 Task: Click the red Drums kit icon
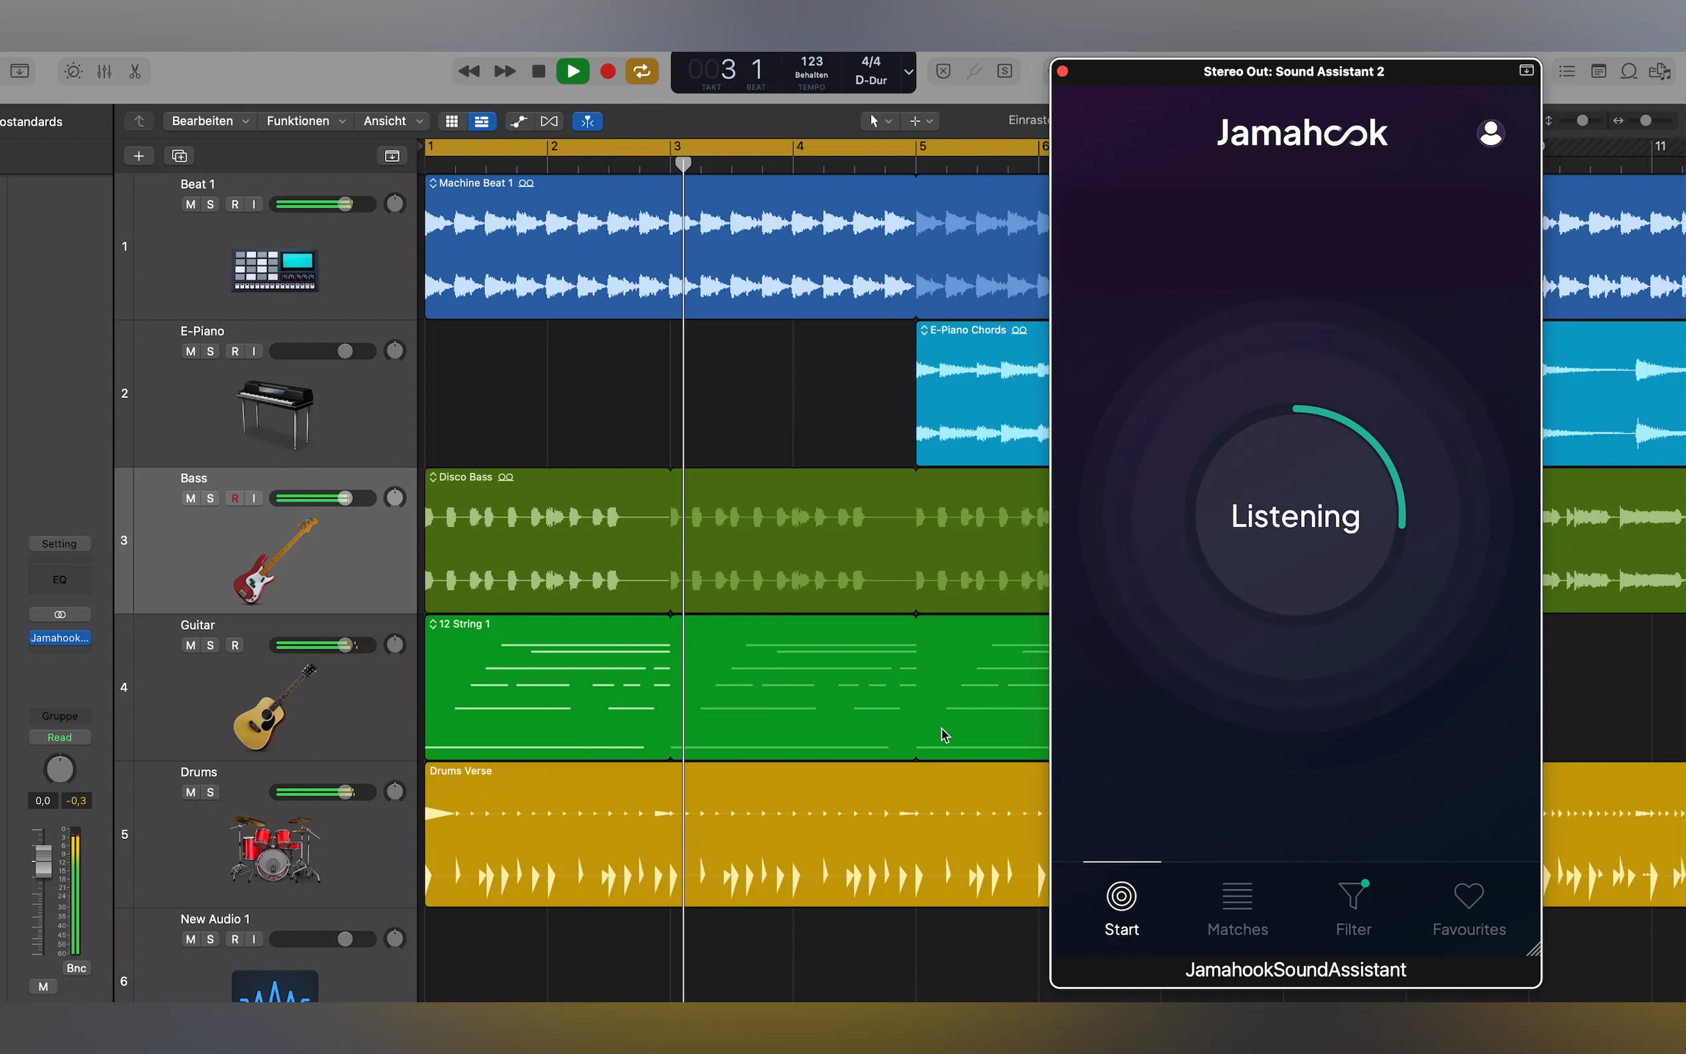click(x=276, y=849)
